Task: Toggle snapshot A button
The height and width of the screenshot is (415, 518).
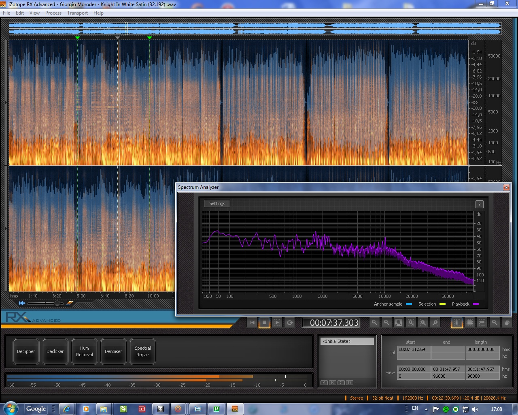Action: coord(324,383)
